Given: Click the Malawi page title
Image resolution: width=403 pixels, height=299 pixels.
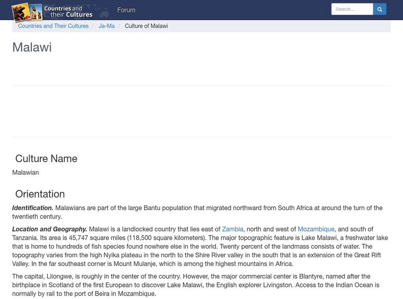Looking at the screenshot, I should click(x=32, y=47).
